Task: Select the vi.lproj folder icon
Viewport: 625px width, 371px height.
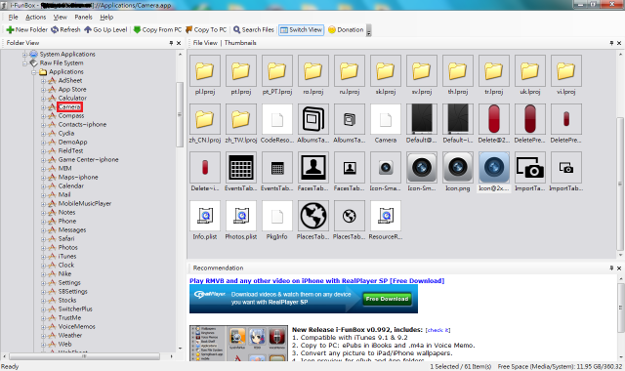Action: click(566, 71)
